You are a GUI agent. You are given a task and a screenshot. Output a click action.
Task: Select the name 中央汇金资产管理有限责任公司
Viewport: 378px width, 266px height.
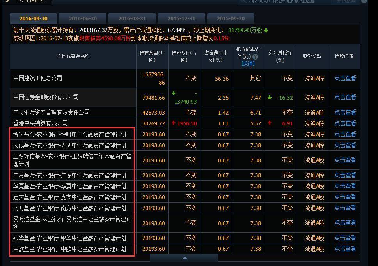(x=51, y=112)
